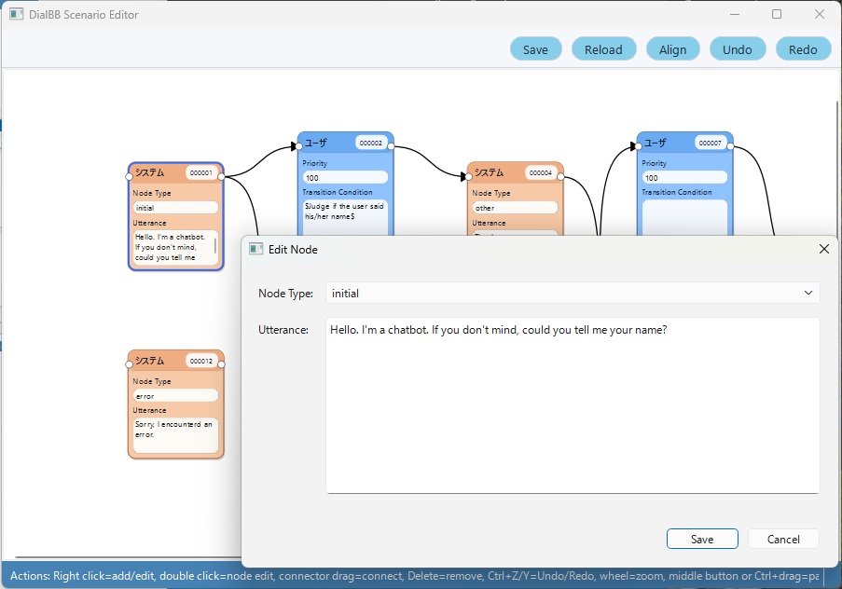Click the Undo button
This screenshot has width=842, height=589.
[738, 49]
